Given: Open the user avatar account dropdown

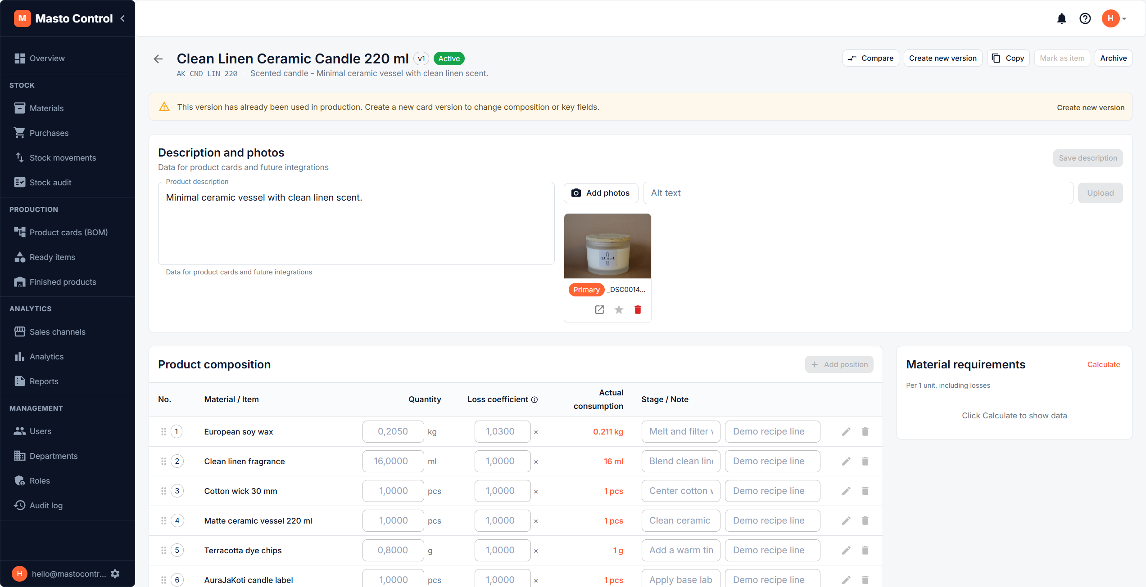Looking at the screenshot, I should pyautogui.click(x=1114, y=18).
